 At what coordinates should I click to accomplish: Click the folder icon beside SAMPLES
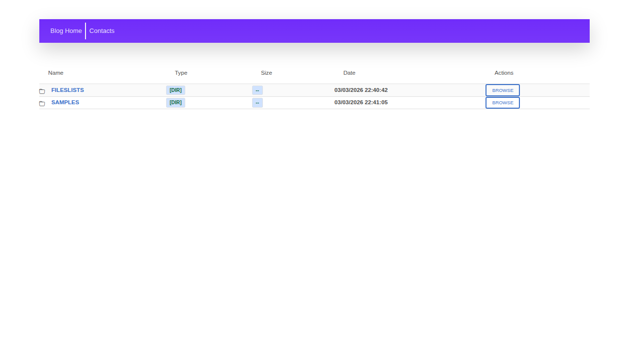click(42, 103)
